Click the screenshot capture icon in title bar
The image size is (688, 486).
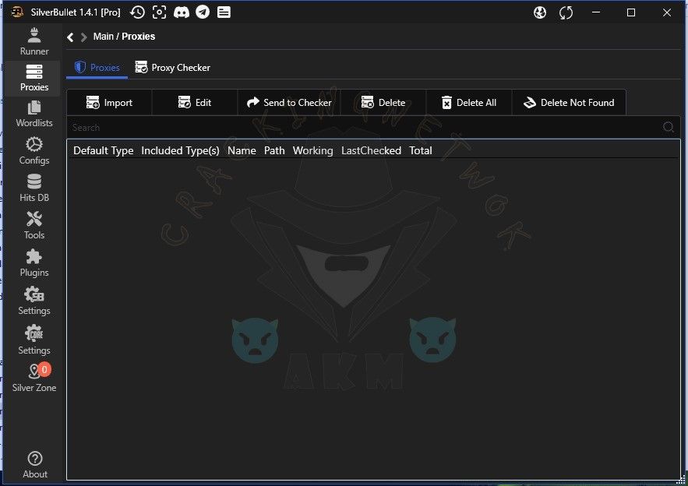pos(159,12)
